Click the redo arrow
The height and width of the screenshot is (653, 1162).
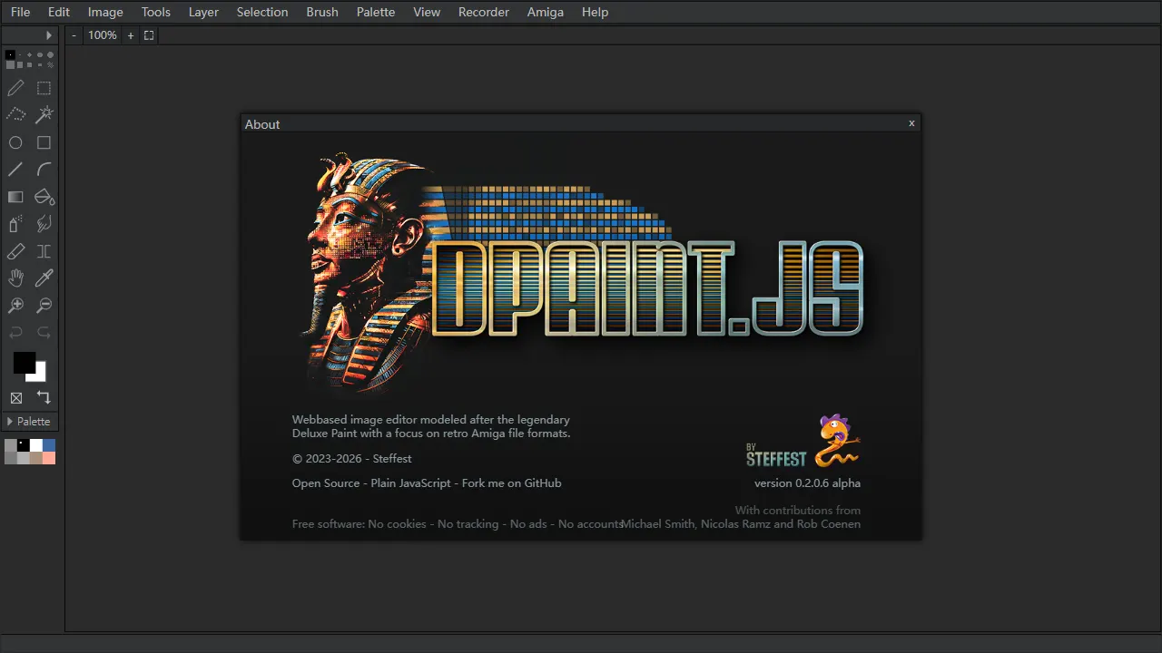[x=44, y=333]
